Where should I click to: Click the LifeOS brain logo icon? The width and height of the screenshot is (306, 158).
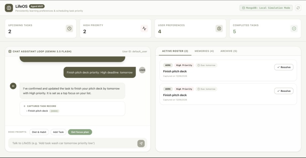click(9, 8)
